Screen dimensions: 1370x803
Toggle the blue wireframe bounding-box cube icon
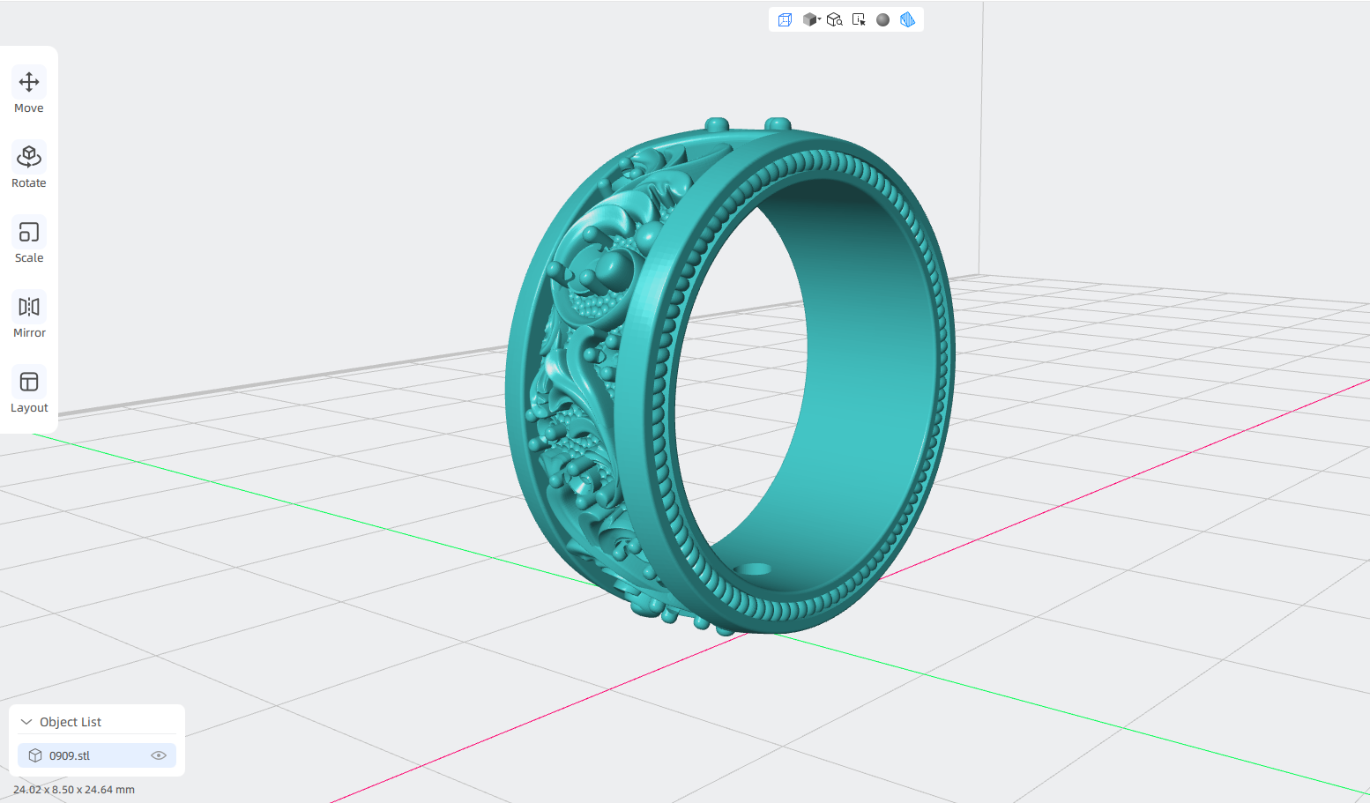(x=785, y=19)
